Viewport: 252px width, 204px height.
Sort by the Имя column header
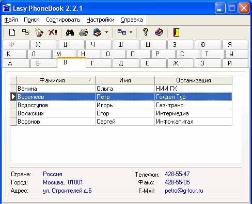click(x=125, y=80)
